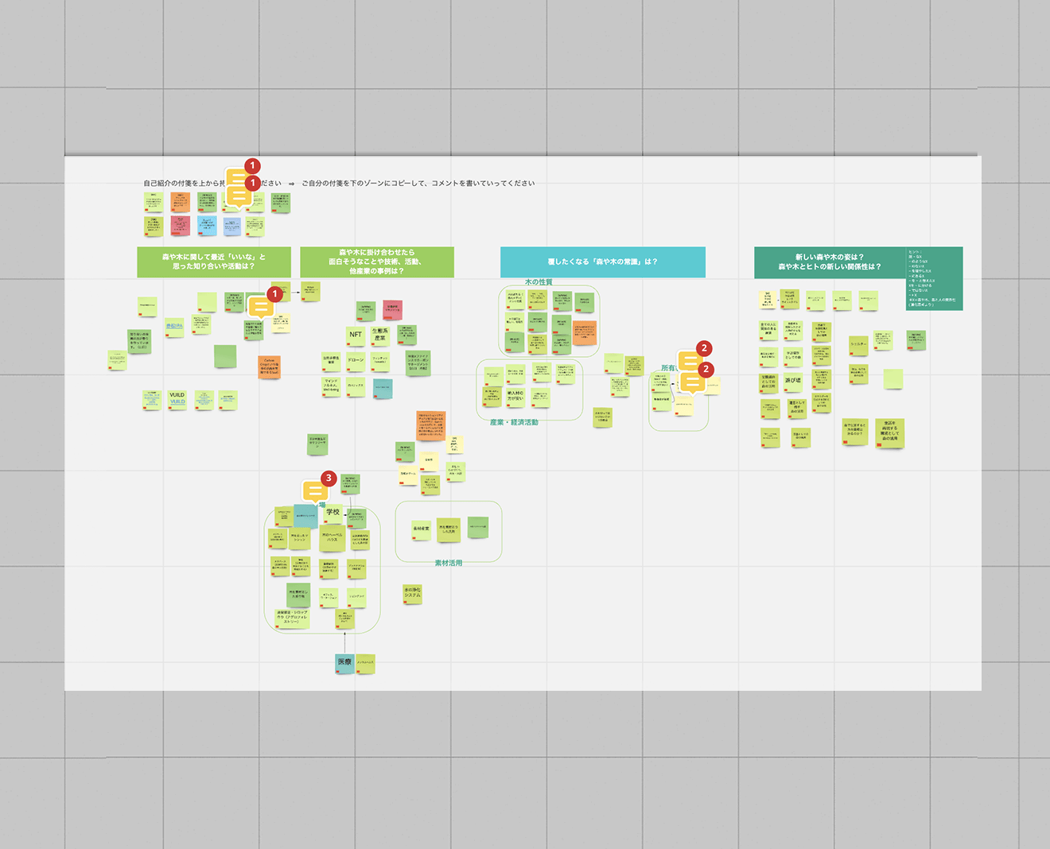Select the 木の性質 group label

pos(539,282)
